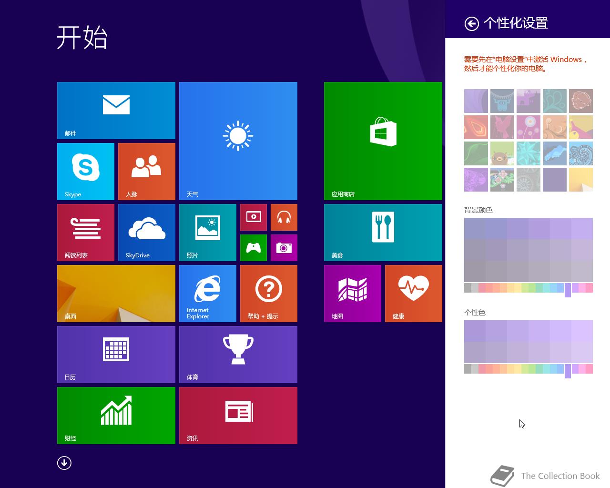Choose the yellow desktop wallpaper background thumbnail

coord(581,180)
